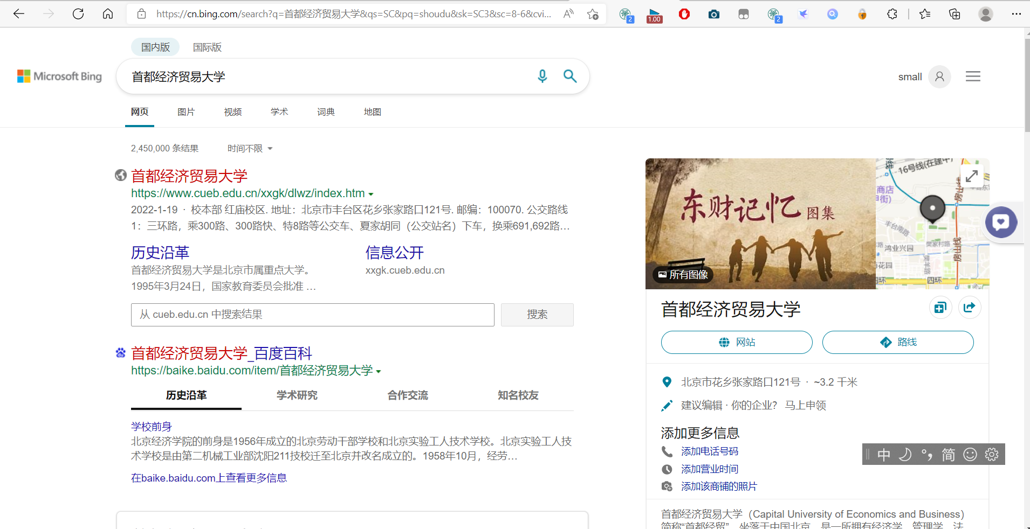Open the browser home page
1030x529 pixels.
click(x=108, y=14)
